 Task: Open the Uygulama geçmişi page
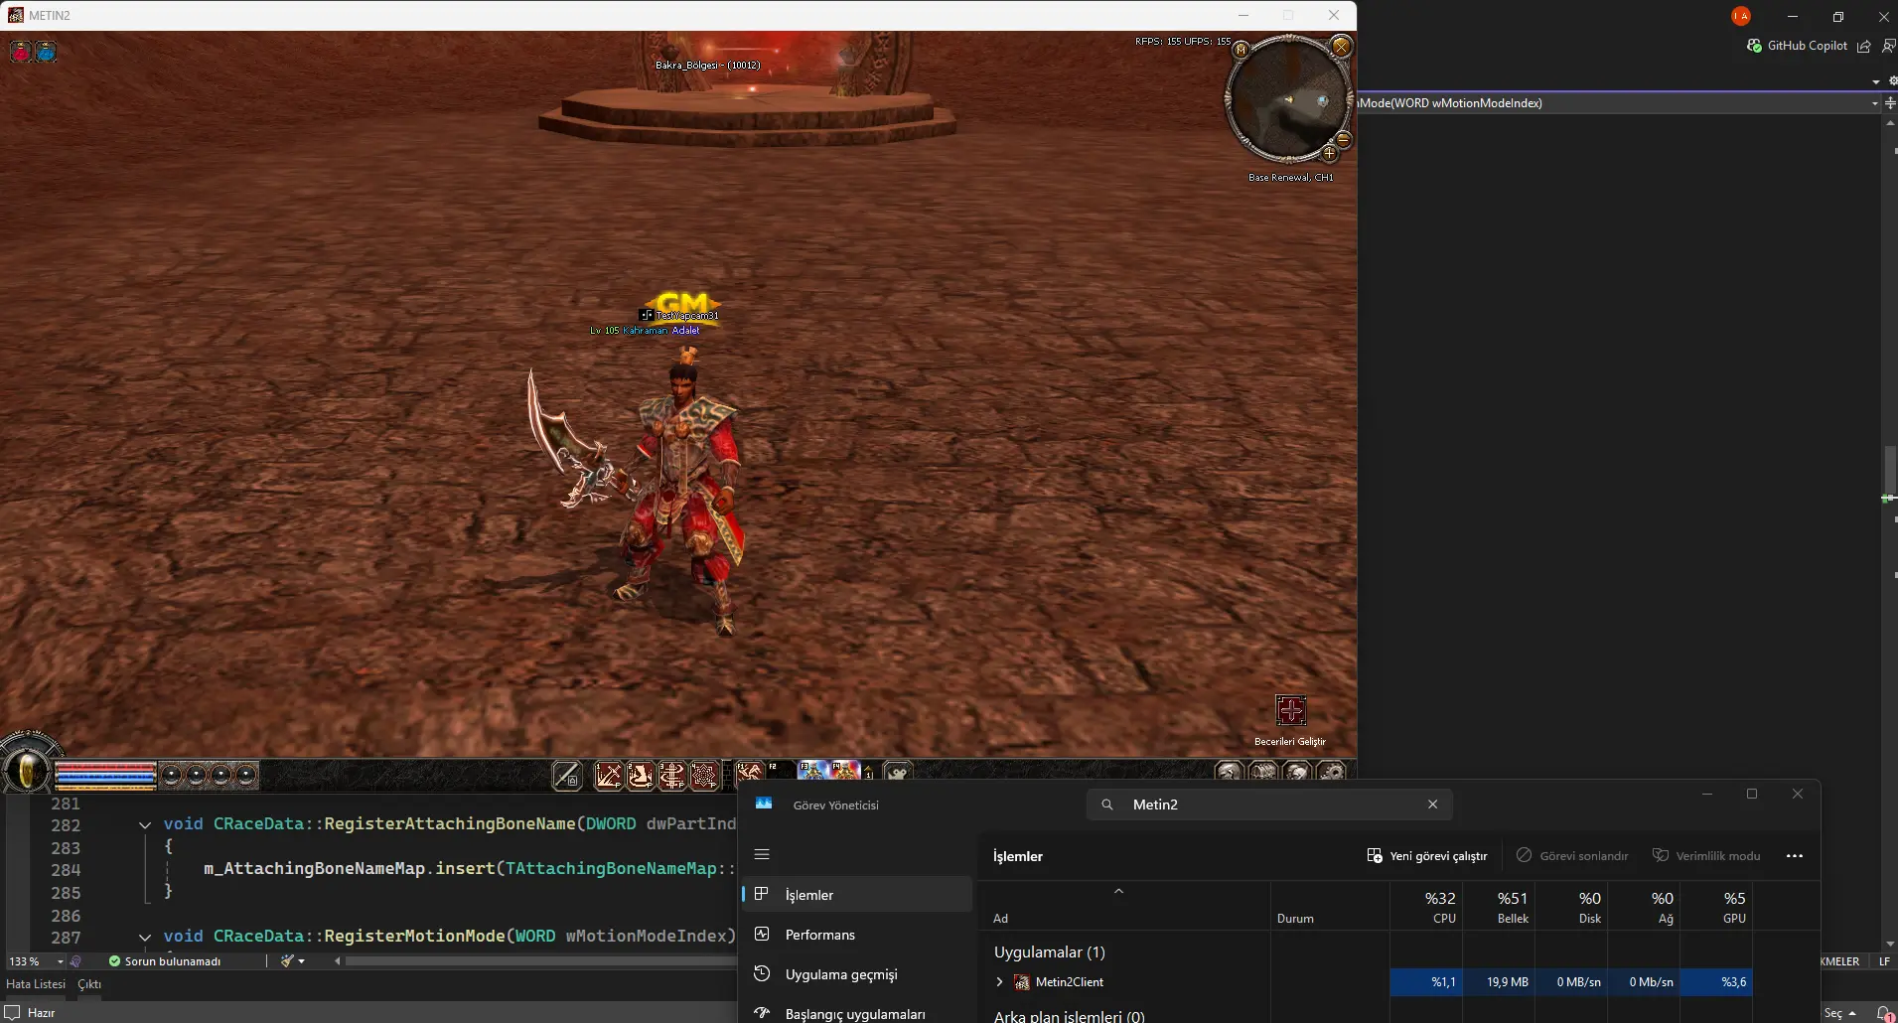(840, 974)
